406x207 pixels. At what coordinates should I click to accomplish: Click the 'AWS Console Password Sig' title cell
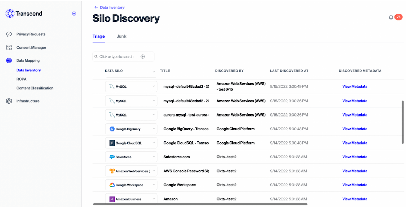[x=186, y=171]
